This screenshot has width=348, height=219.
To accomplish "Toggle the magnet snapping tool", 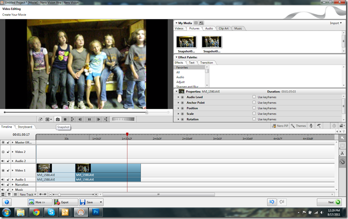I will 343,162.
